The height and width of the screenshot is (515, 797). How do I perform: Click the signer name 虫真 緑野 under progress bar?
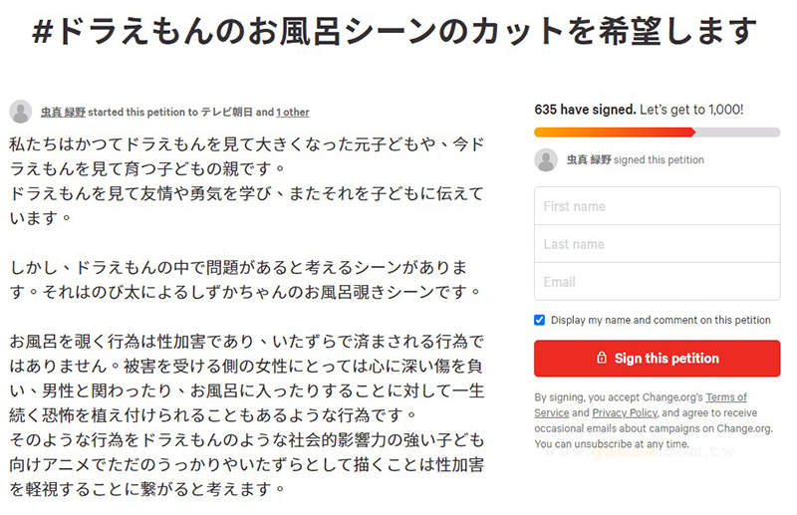pyautogui.click(x=590, y=159)
